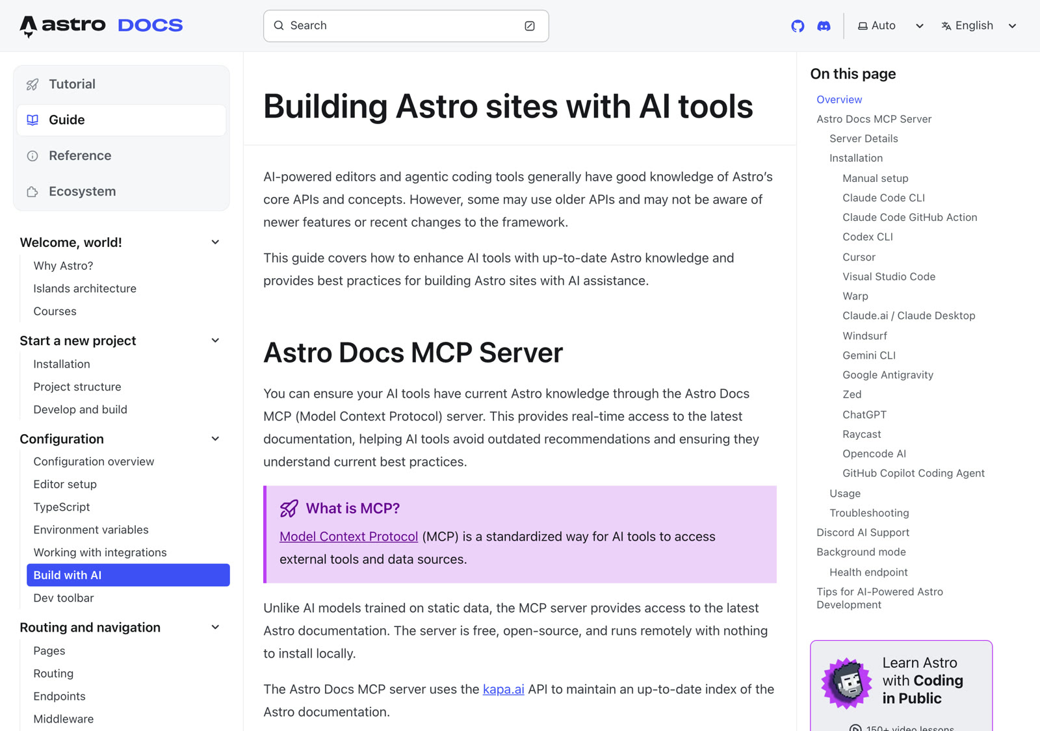Switch to the Tutorial tab
The image size is (1040, 731).
click(x=122, y=84)
